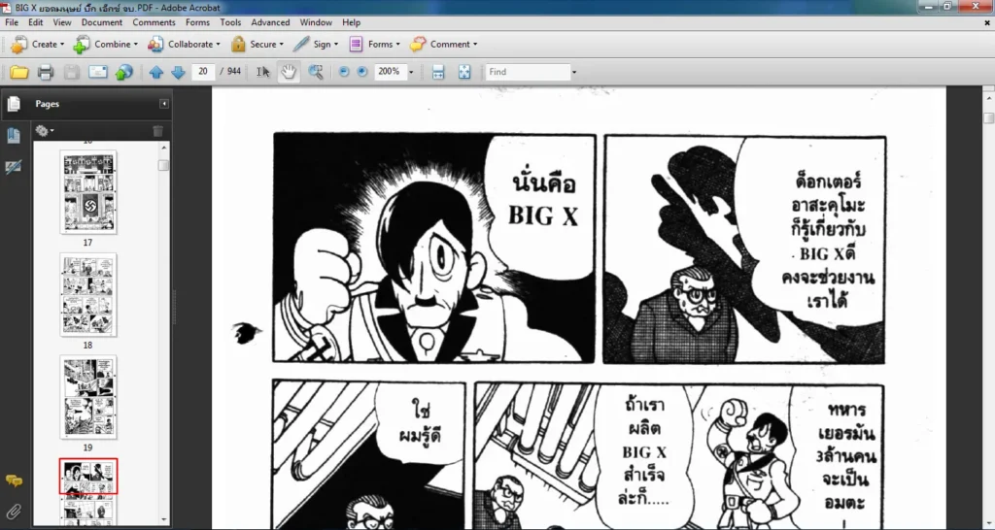Open the Comment toolbar button
The image size is (995, 530).
point(443,45)
